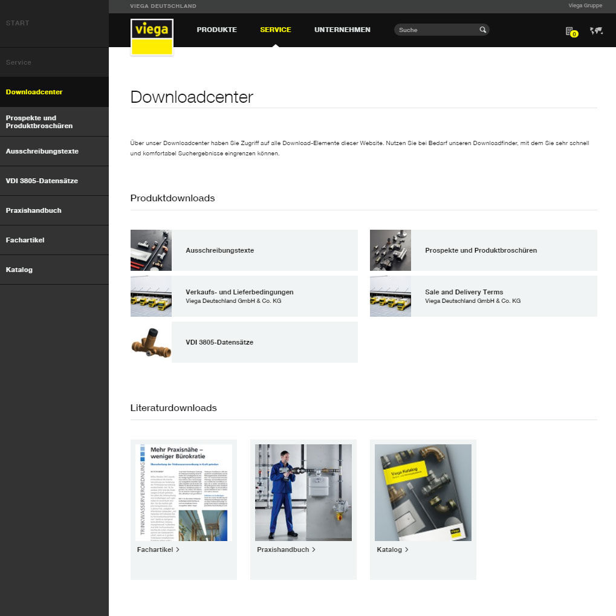
Task: Open the VDI 3805-Datensätze tile
Action: pos(244,342)
